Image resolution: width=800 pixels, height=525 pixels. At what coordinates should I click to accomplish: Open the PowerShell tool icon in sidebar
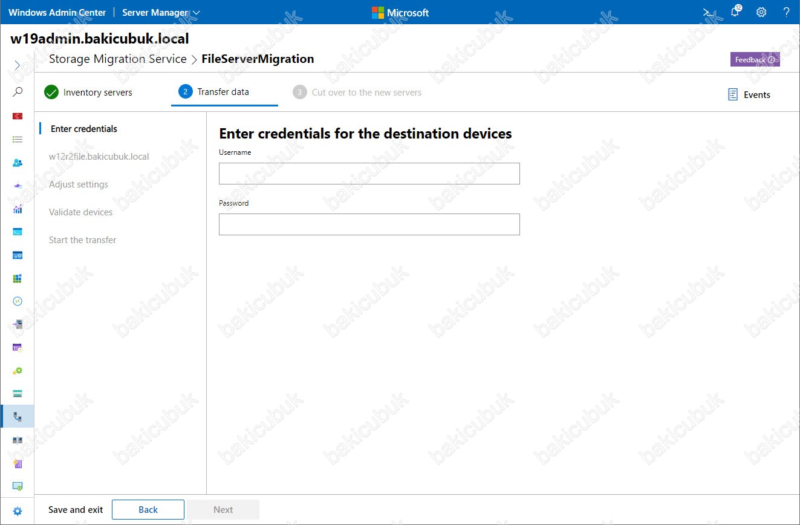(18, 232)
